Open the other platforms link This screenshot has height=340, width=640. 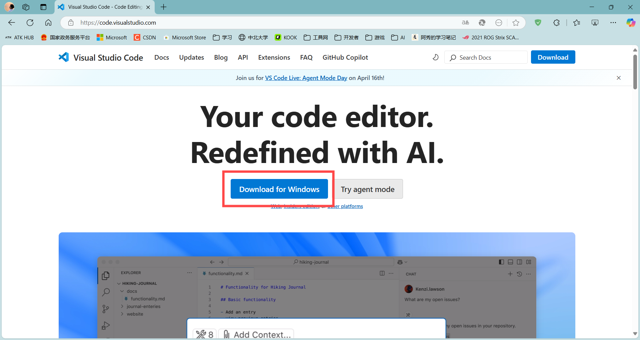point(345,206)
